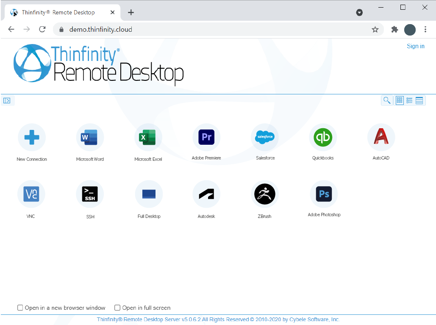
Task: Click the New Connection label
Action: coord(32,159)
